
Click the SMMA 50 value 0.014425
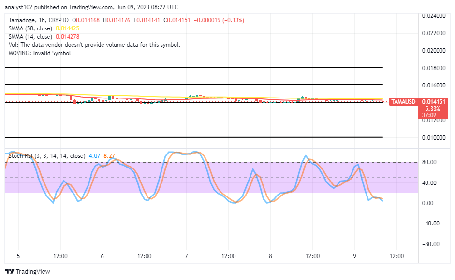coord(68,28)
